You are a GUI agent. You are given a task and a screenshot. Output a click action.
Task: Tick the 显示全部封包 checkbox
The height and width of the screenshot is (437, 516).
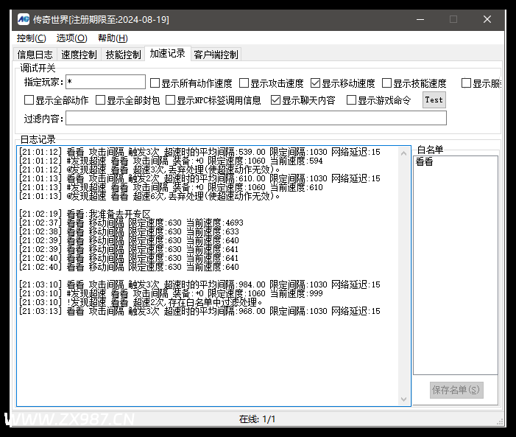(100, 100)
